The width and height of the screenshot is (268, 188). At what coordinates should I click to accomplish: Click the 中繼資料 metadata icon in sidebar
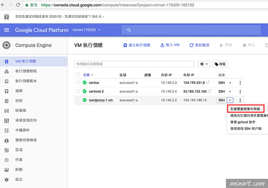click(7, 130)
